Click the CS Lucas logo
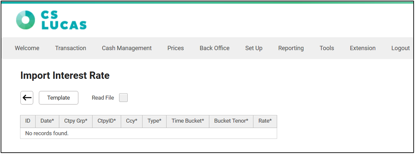Viewport: 415px width, 154px height. (51, 20)
